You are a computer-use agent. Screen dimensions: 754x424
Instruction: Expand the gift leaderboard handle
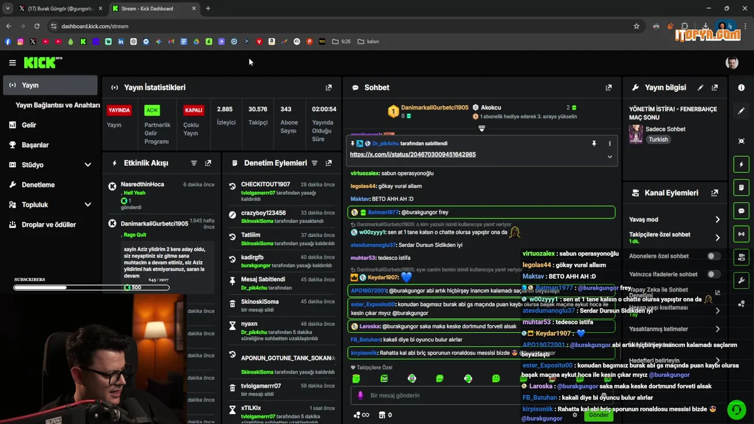point(481,128)
